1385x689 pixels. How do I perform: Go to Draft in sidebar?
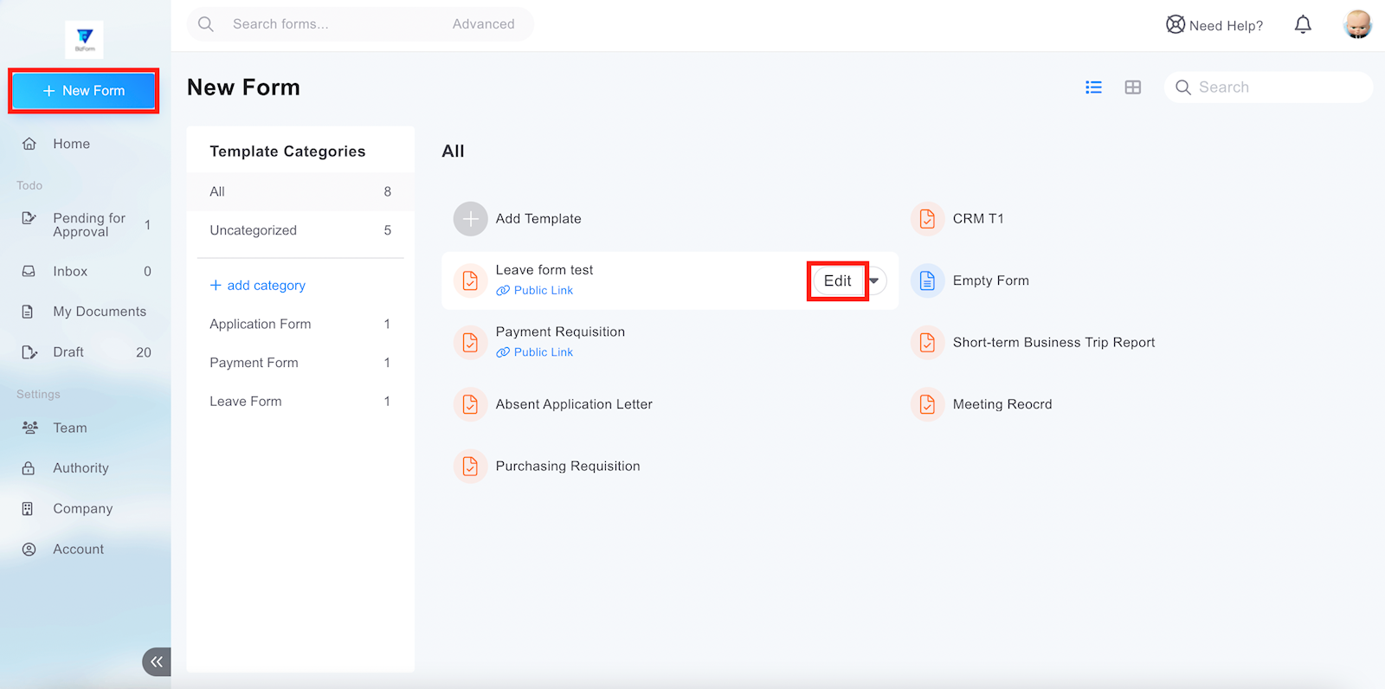tap(68, 352)
